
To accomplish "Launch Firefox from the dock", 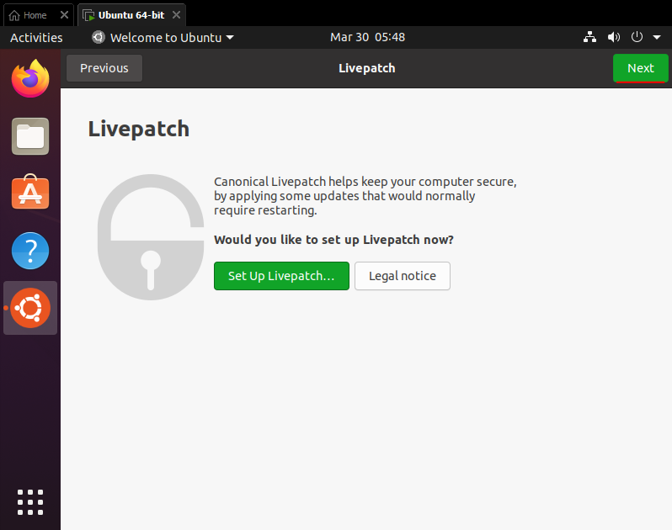I will (30, 79).
